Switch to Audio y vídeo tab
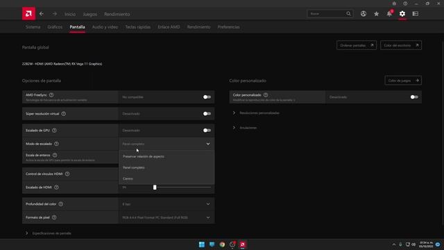Screen dimensions: 444x250 [105, 27]
